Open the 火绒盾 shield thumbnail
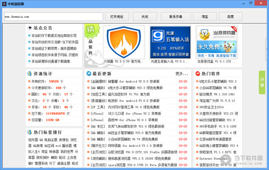The height and width of the screenshot is (170, 269). point(124,42)
